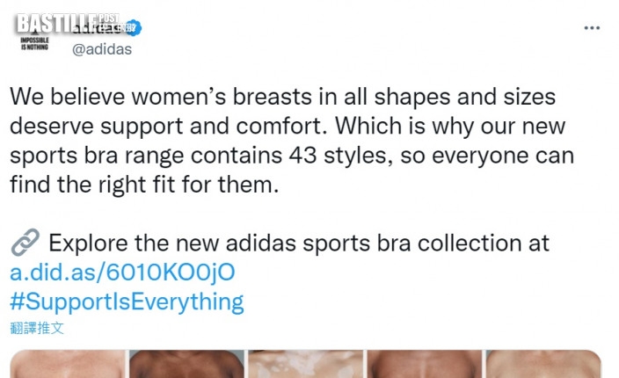Open the #SupportIsEverything hashtag
The height and width of the screenshot is (378, 619).
coord(127,302)
